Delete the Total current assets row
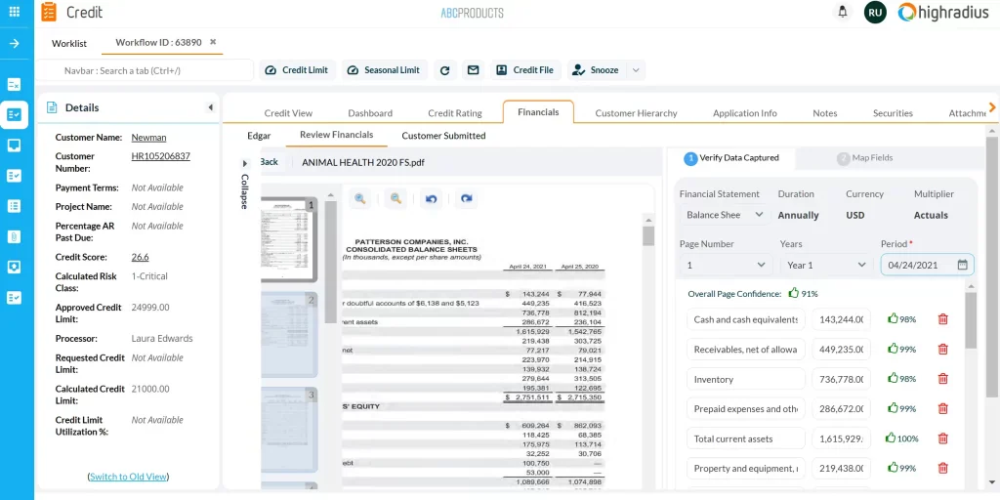 942,438
